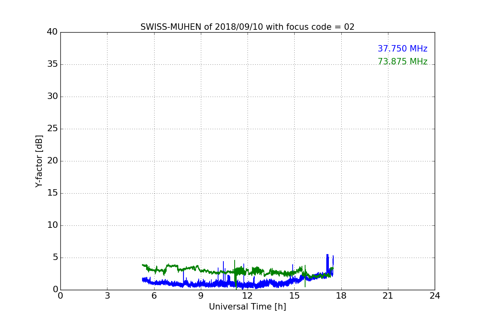Click the x-axis tick label 6

(154, 296)
